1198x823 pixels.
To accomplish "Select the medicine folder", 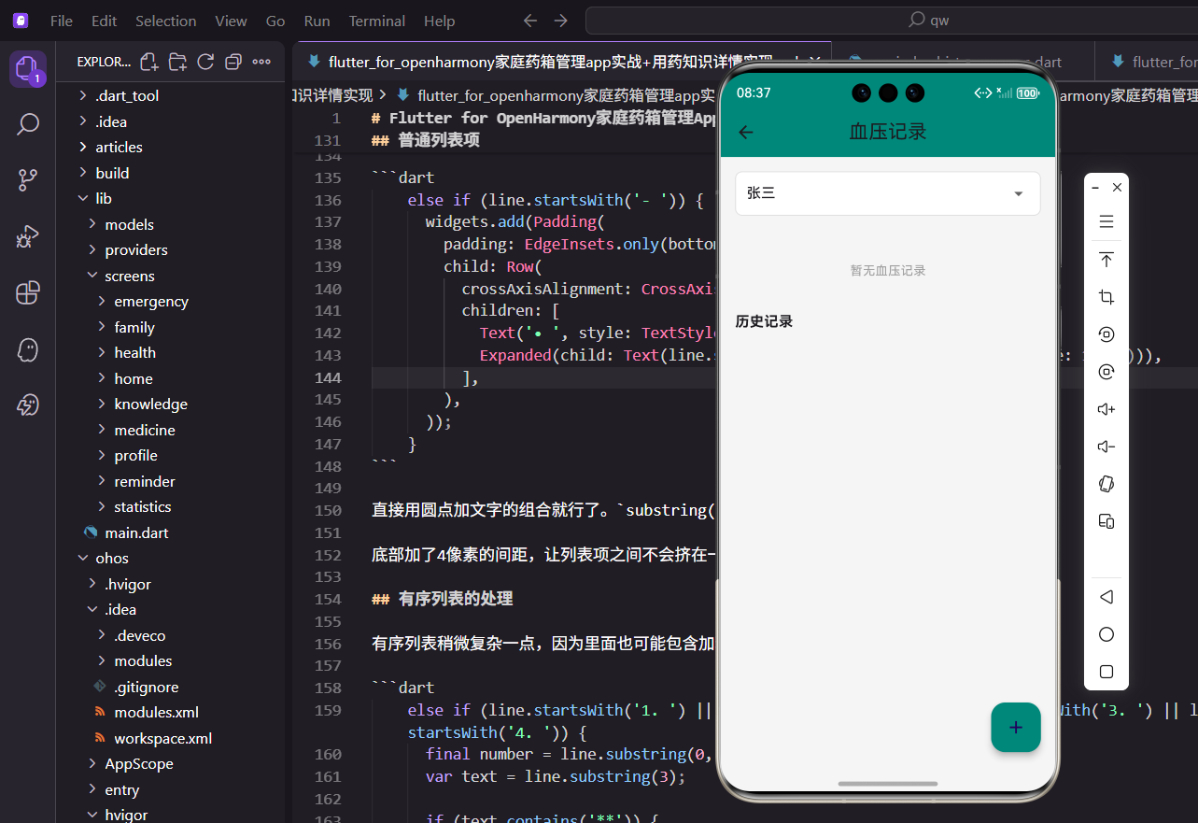I will coord(145,430).
